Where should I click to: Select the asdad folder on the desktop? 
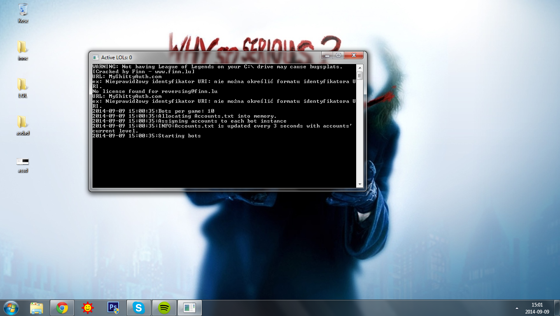click(x=23, y=125)
